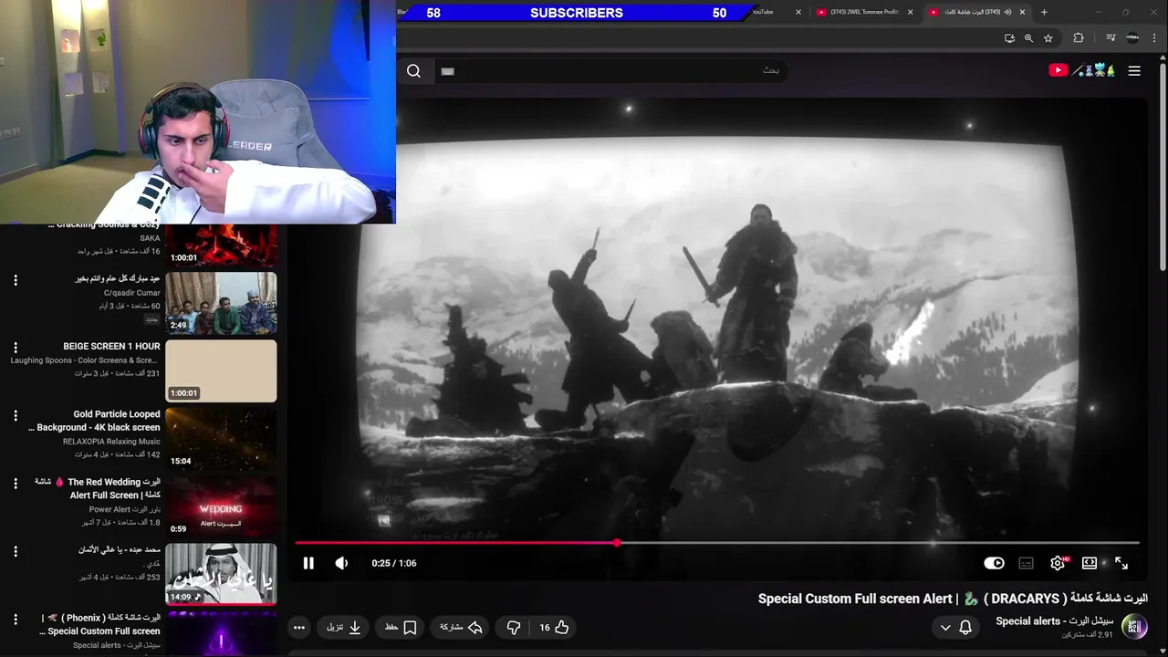This screenshot has width=1168, height=657.
Task: Click BEIGE SCREEN 1 HOUR title
Action: [x=111, y=347]
